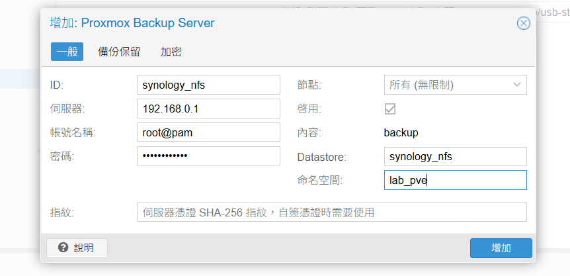Click the 命名空間 field containing lab_pve
The image size is (570, 276).
tap(455, 180)
